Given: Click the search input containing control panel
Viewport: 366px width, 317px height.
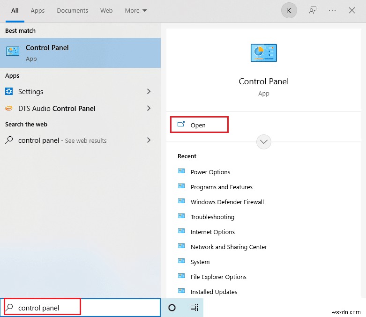Looking at the screenshot, I should 80,308.
